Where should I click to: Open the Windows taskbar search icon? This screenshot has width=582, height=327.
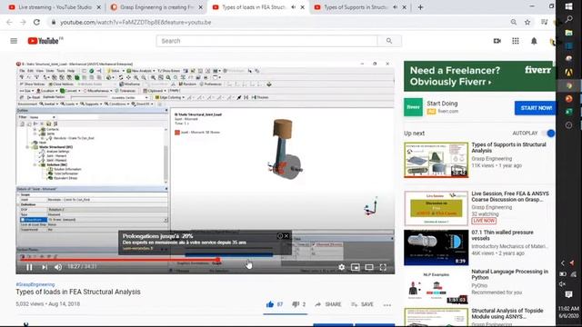[568, 19]
